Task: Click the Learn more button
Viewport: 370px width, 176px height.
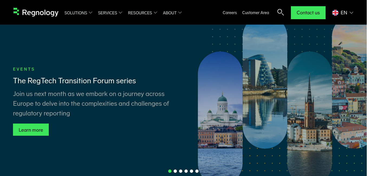Action: click(x=31, y=130)
